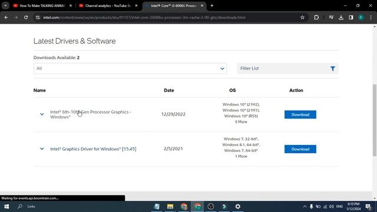Click the page vertical scrollbar thumb
The height and width of the screenshot is (212, 377).
pos(375,120)
